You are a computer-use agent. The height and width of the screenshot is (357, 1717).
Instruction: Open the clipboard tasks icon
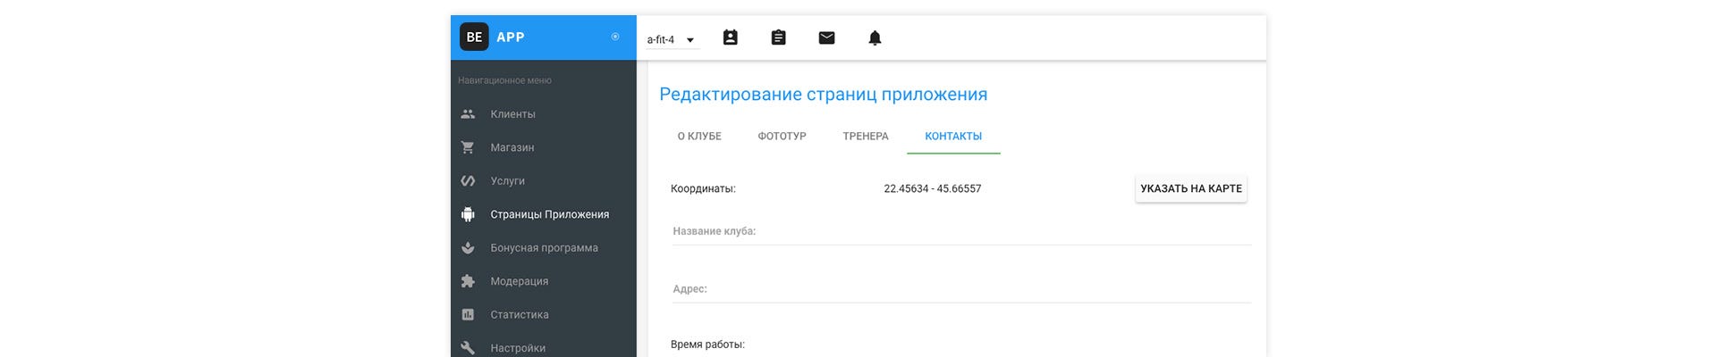pos(779,37)
